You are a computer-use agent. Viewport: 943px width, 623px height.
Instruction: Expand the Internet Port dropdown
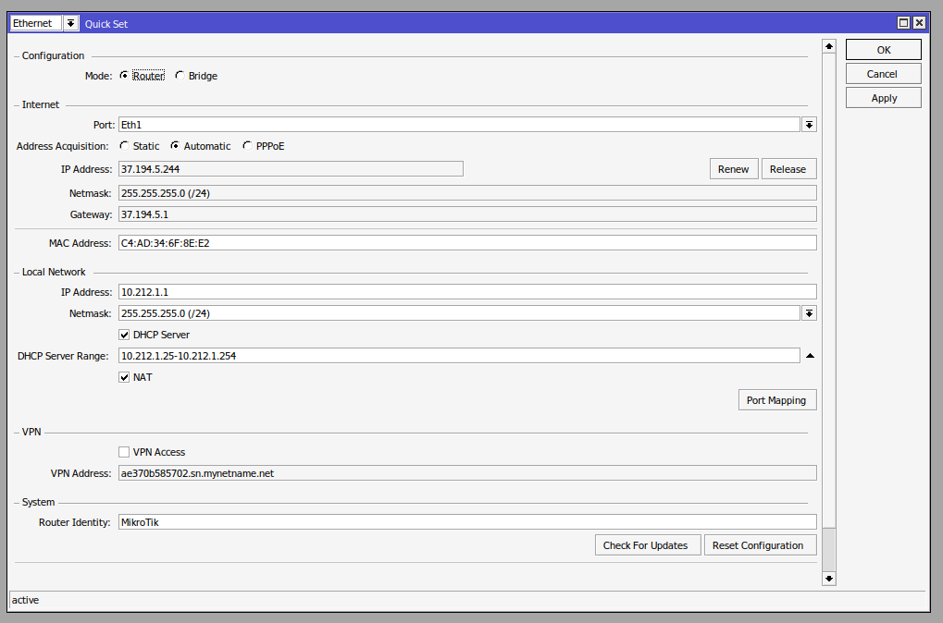pyautogui.click(x=809, y=125)
